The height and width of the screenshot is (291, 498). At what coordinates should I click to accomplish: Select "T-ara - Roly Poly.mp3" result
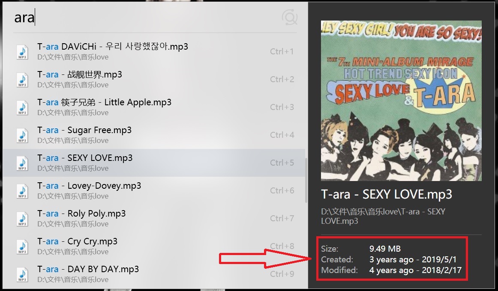tap(154, 218)
